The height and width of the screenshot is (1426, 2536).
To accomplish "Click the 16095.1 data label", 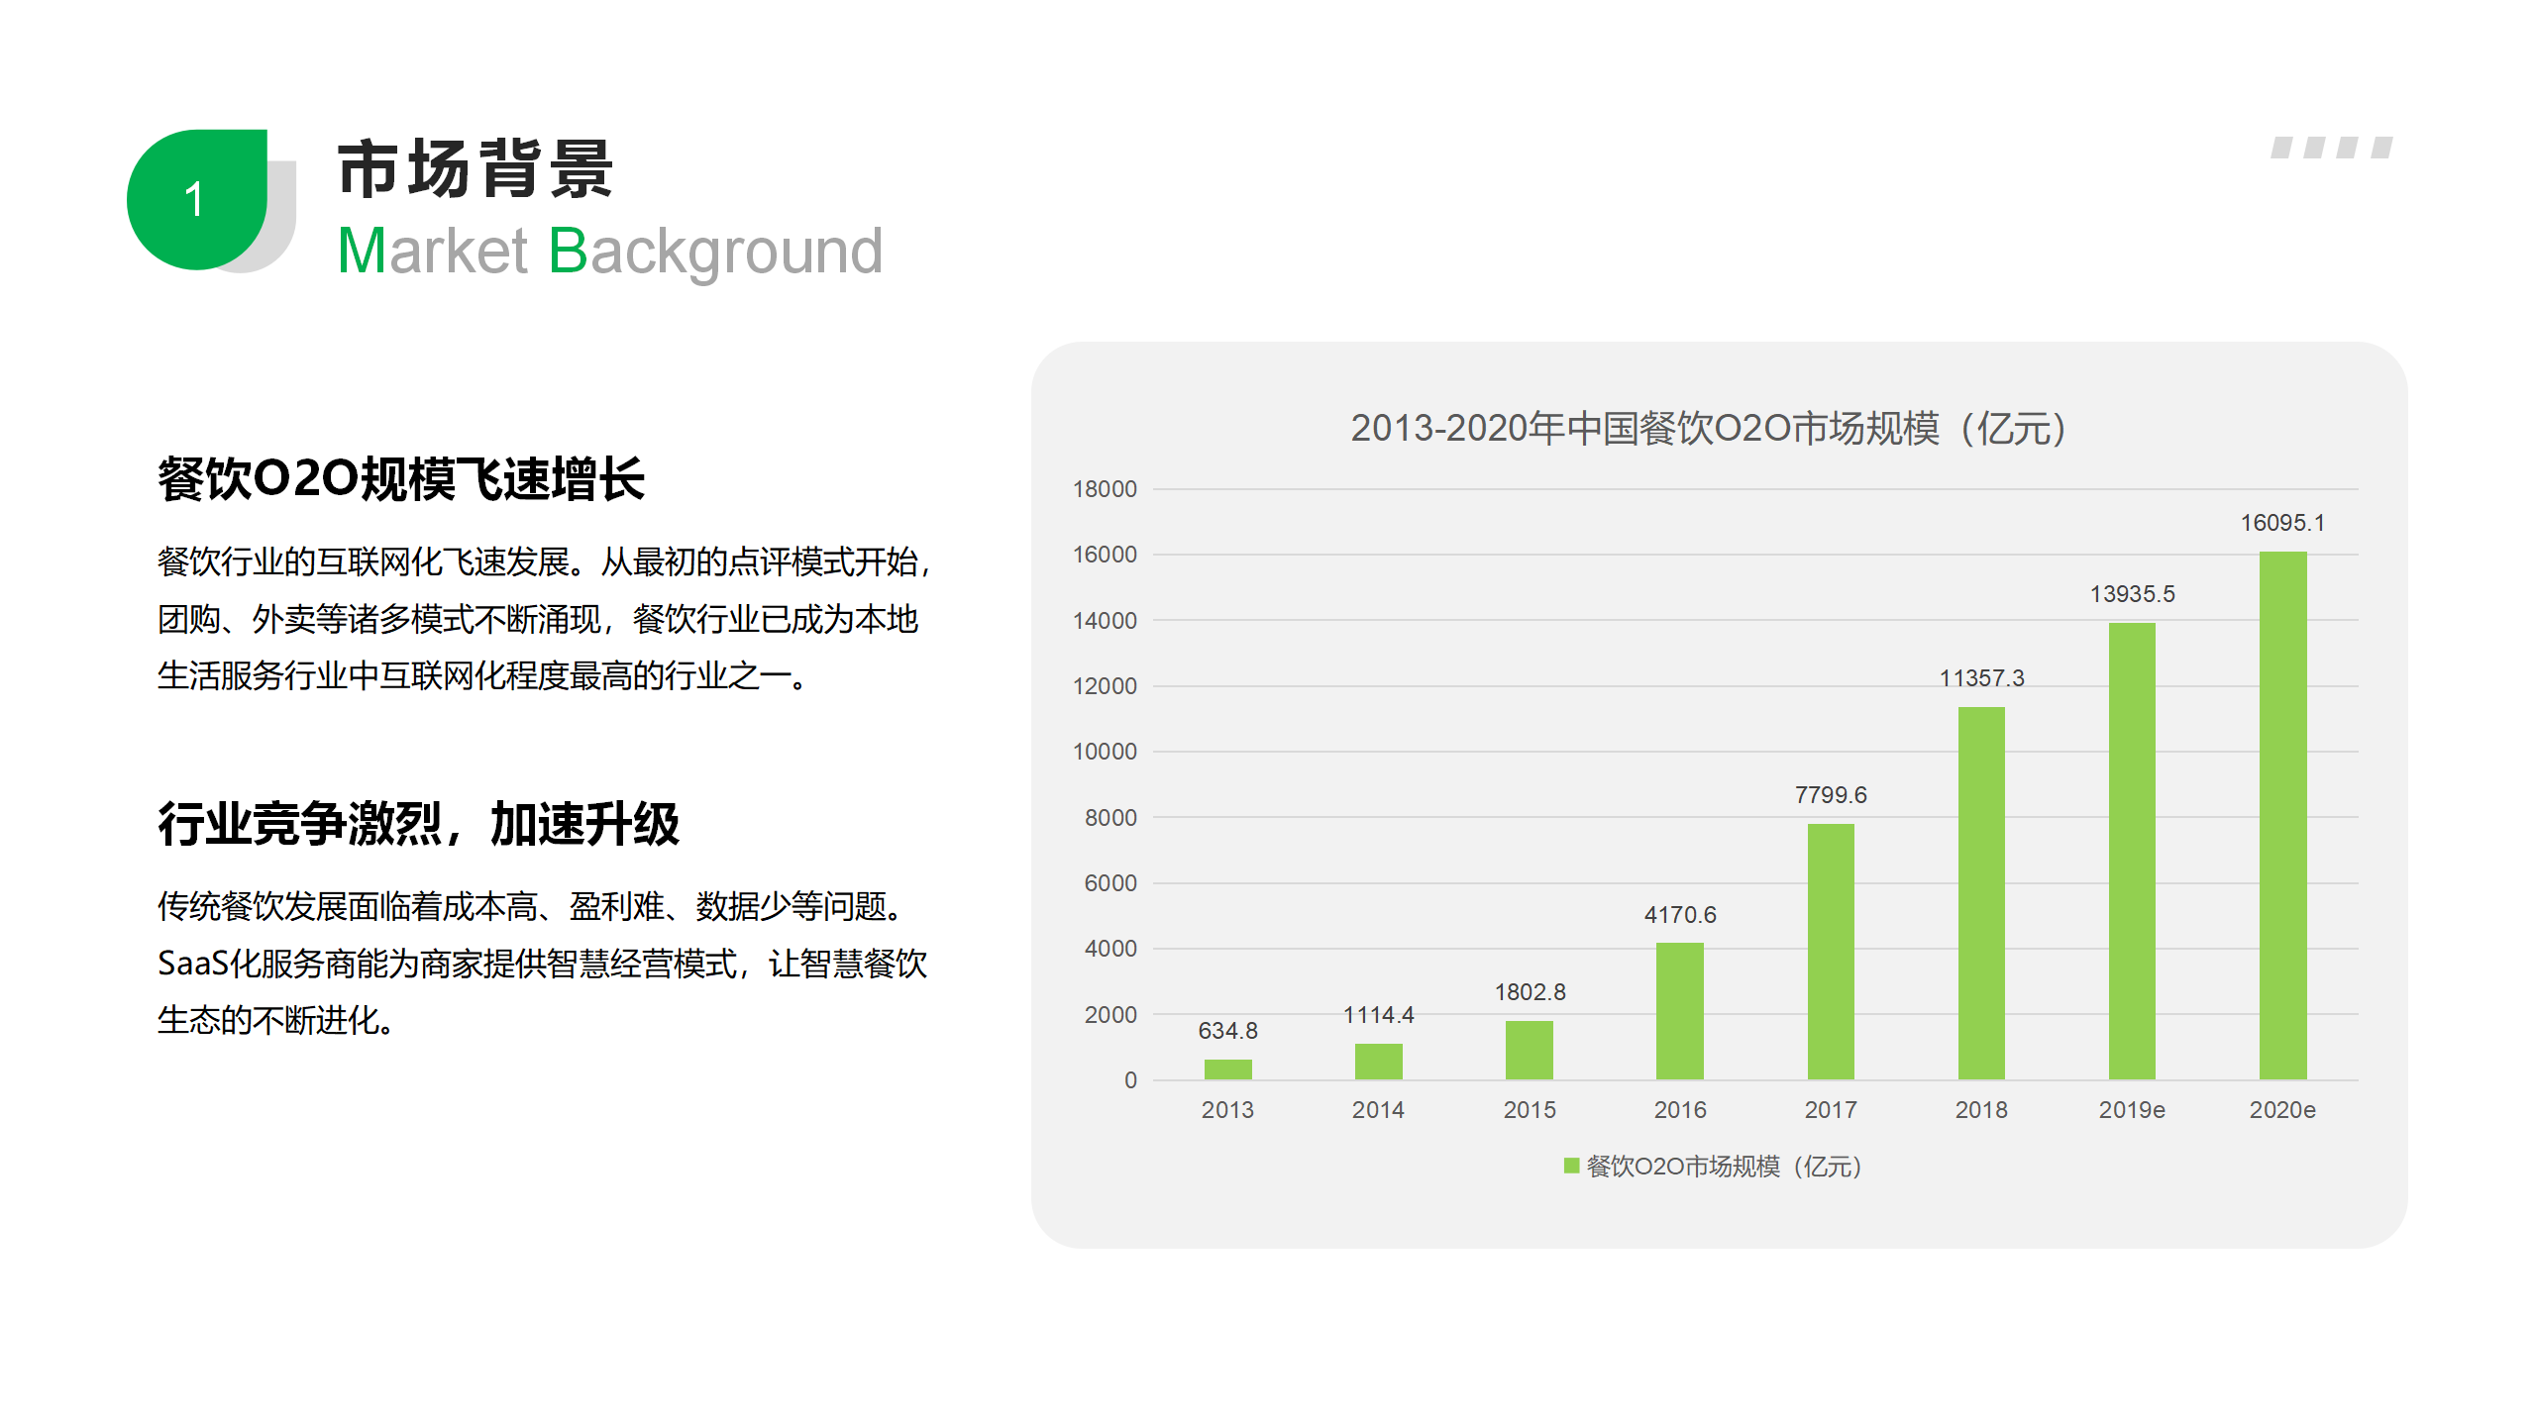I will (2282, 523).
